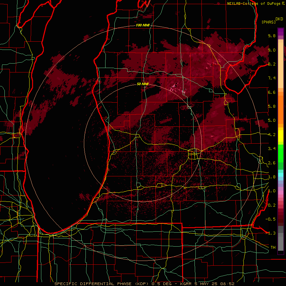Click the -0.5 scale value
The width and height of the screenshot is (286, 286).
coord(270,219)
